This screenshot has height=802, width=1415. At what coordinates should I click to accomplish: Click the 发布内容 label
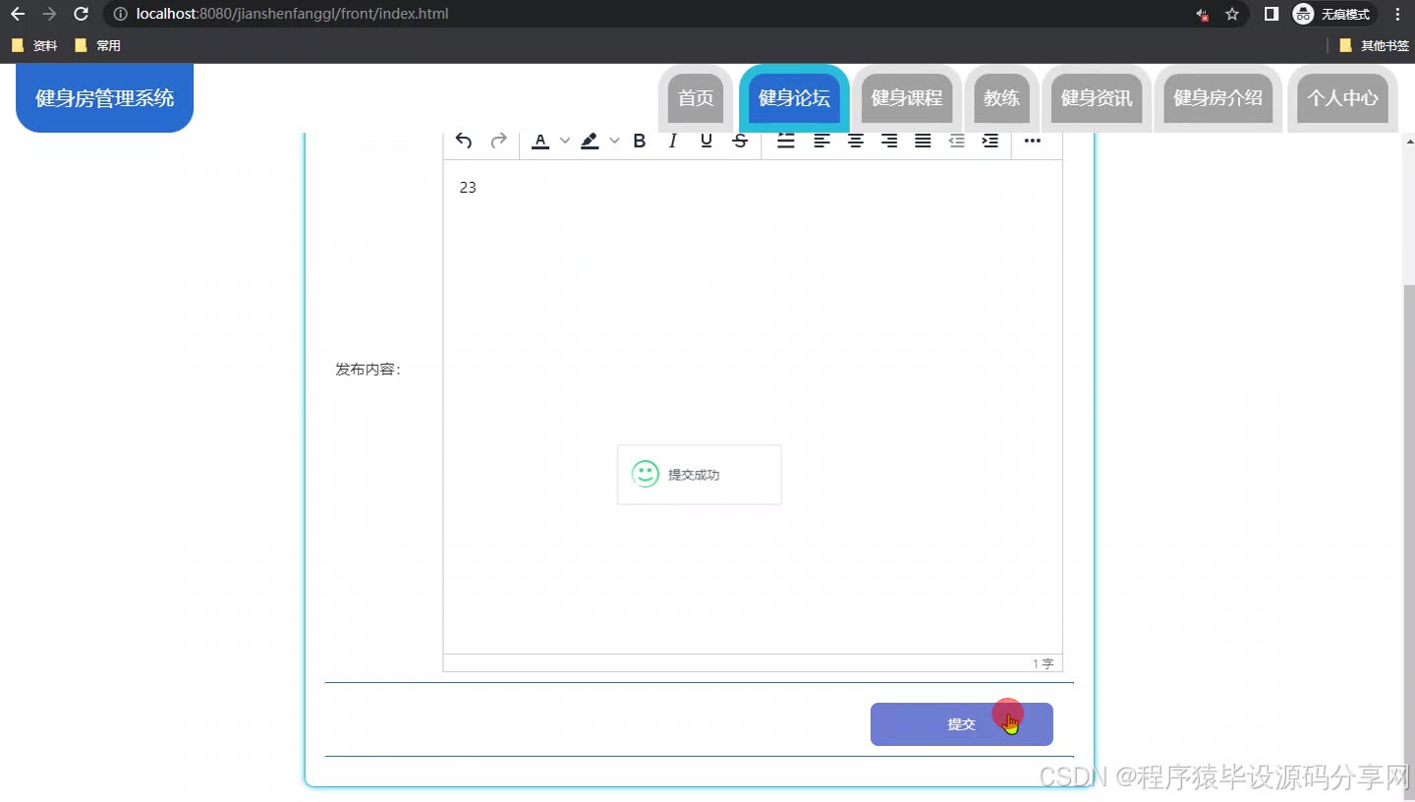(368, 370)
